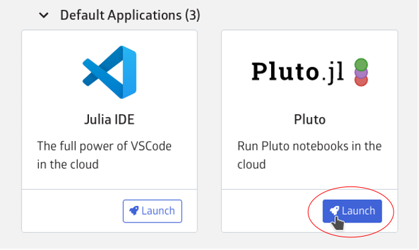Click rocket icon on Julia IDE Launch button

coord(134,211)
